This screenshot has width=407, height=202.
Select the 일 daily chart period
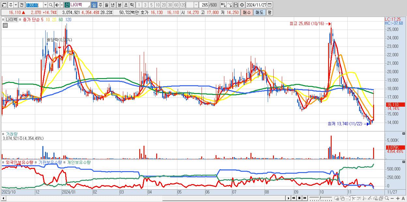tap(94, 5)
